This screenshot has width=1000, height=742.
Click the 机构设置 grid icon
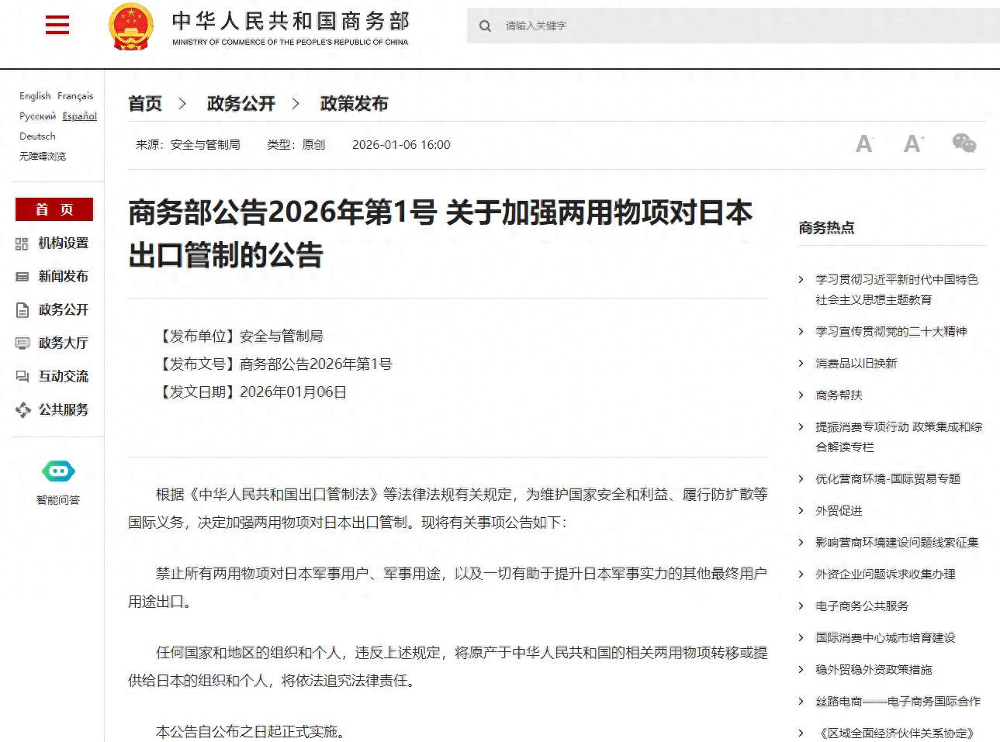coord(22,244)
